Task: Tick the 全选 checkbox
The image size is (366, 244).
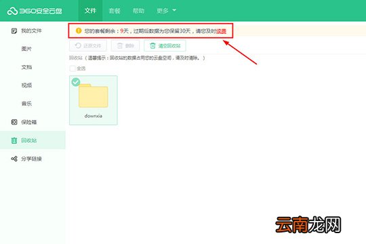Action: pos(73,68)
